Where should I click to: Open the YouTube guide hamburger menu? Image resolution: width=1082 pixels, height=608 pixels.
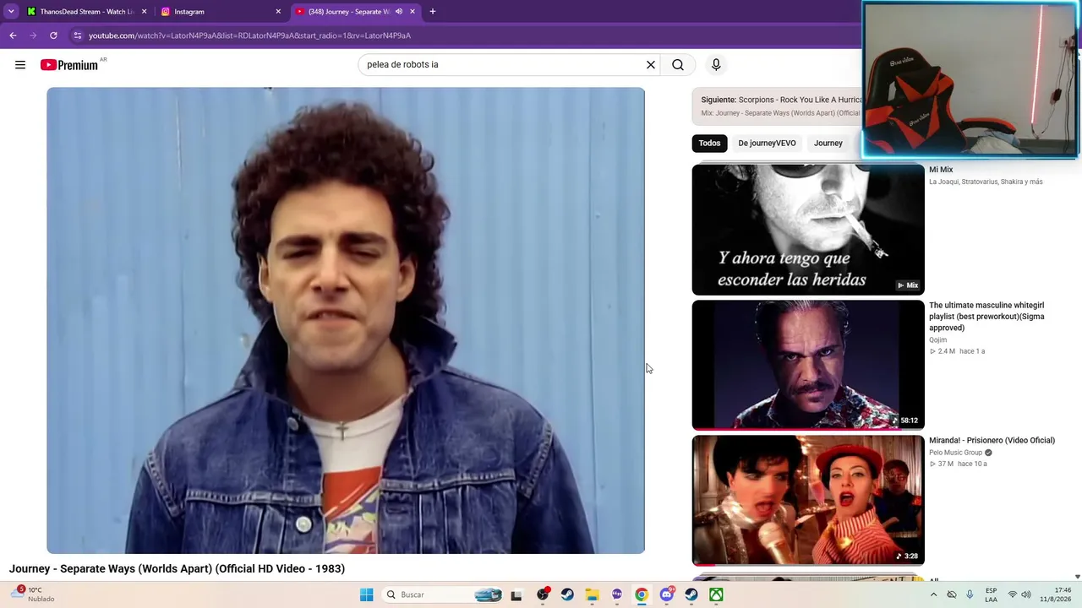coord(20,65)
